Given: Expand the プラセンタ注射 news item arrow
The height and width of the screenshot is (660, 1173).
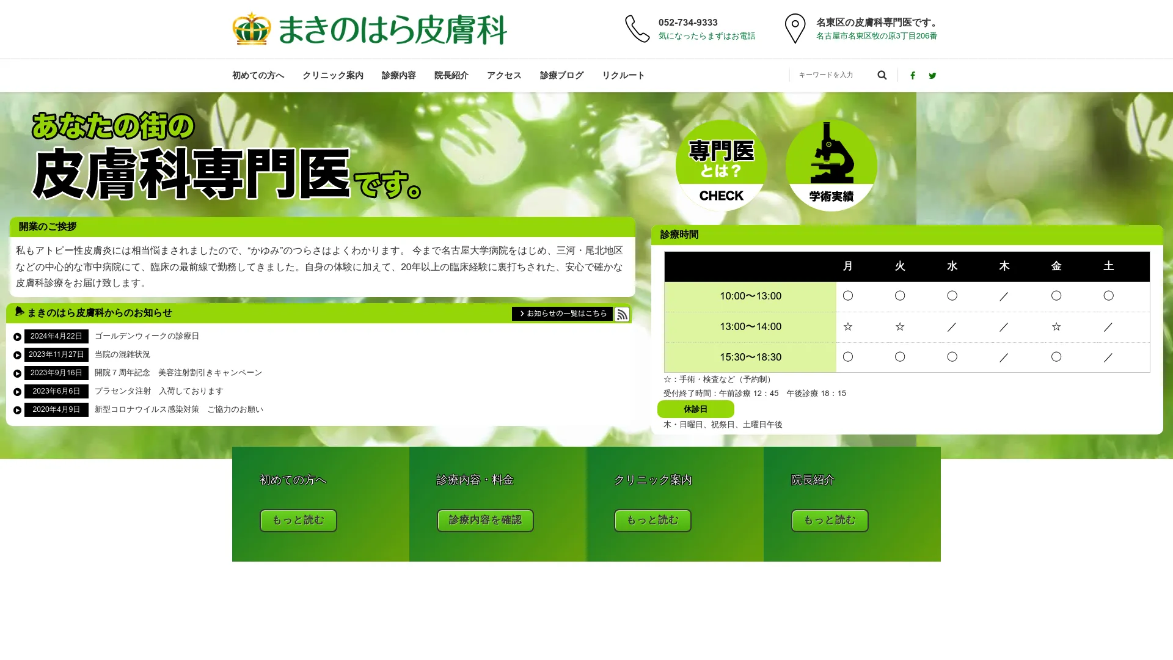Looking at the screenshot, I should click(16, 391).
